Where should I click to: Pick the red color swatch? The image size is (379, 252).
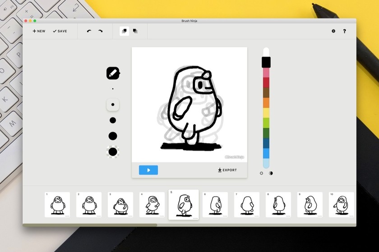click(266, 82)
